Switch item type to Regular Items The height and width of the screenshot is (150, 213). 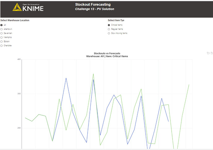point(109,29)
